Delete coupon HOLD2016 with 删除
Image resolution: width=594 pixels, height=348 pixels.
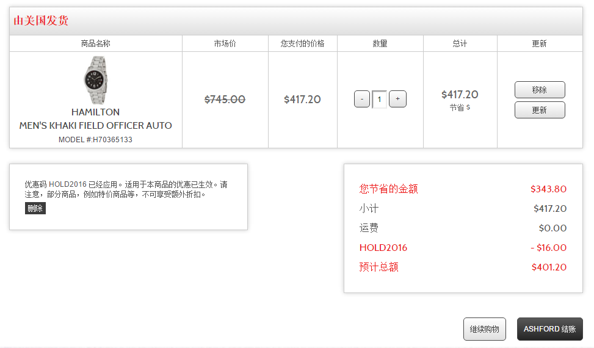(35, 208)
